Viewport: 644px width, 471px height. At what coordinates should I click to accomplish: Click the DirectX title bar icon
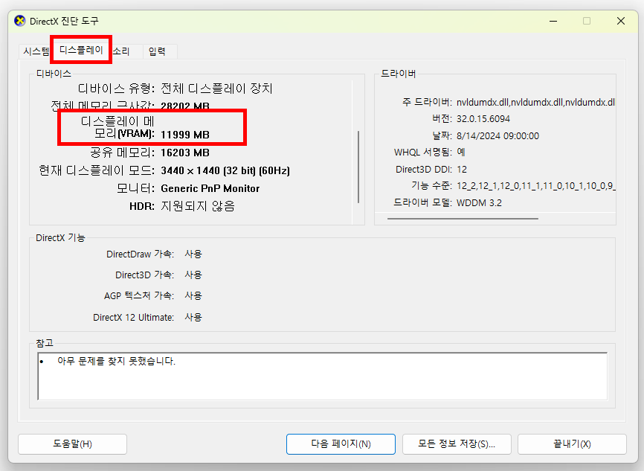pos(19,21)
